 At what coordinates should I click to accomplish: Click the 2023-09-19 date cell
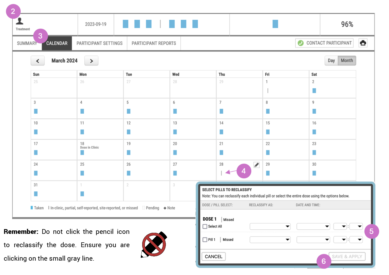[96, 24]
